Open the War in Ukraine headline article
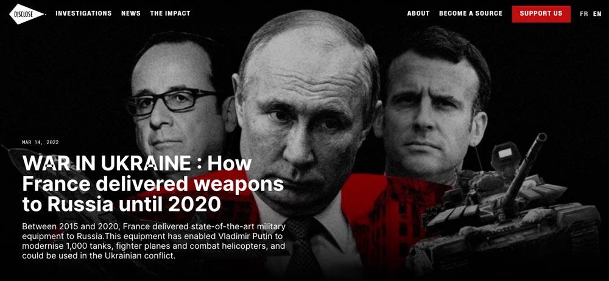609x281 pixels. [153, 184]
